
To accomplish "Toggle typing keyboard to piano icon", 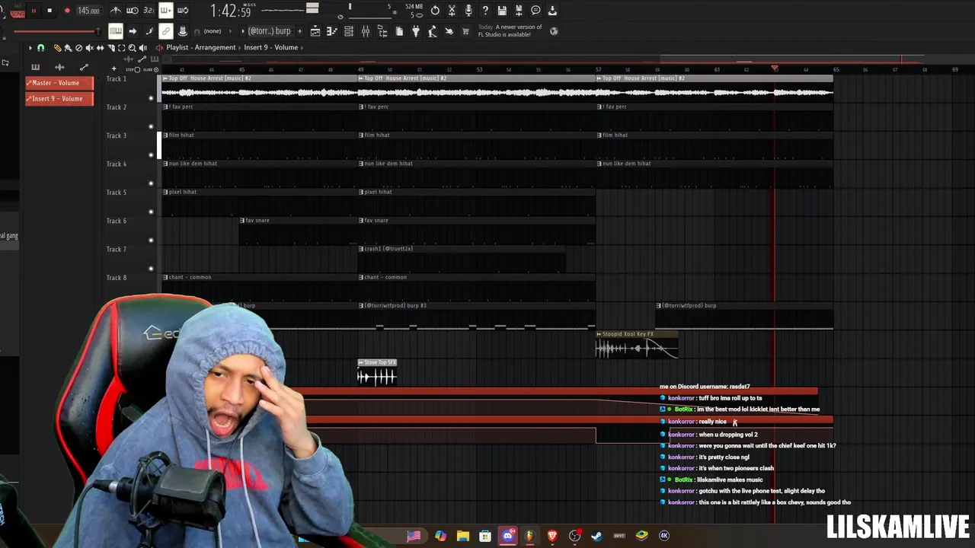I will click(116, 31).
